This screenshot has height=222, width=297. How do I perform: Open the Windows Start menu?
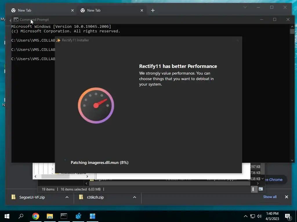(x=7, y=216)
